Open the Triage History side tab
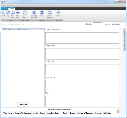This screenshot has height=118, width=127. (124, 33)
